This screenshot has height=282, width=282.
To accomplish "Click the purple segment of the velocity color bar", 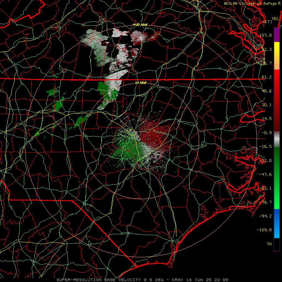I will click(277, 35).
